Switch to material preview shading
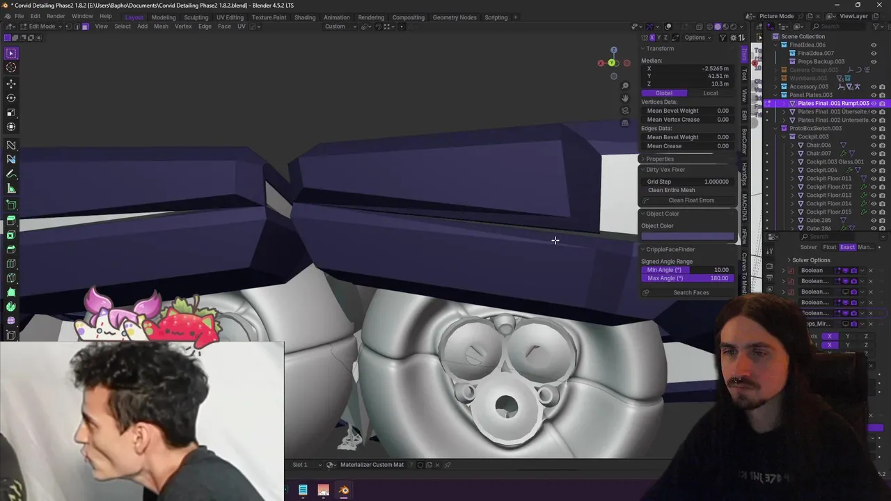The width and height of the screenshot is (891, 501). 725,26
